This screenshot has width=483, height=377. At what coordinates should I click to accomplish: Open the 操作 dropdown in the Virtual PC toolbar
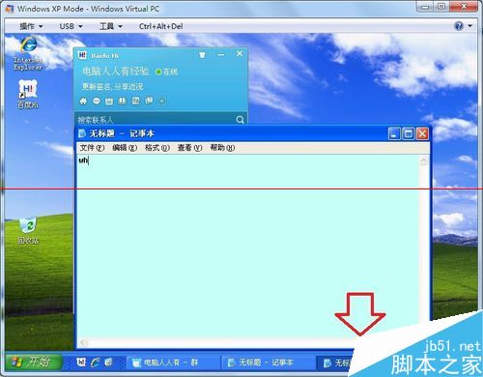click(31, 26)
